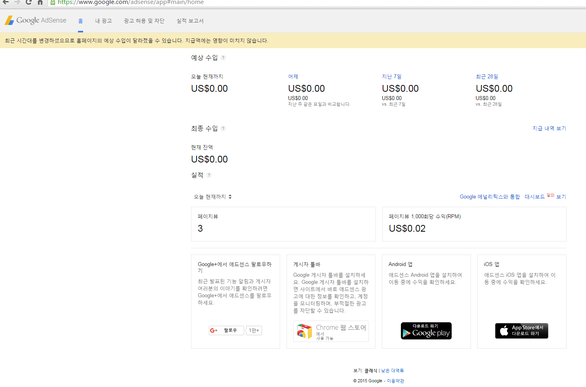Open the Google Play download badge
This screenshot has height=387, width=586.
(x=426, y=331)
